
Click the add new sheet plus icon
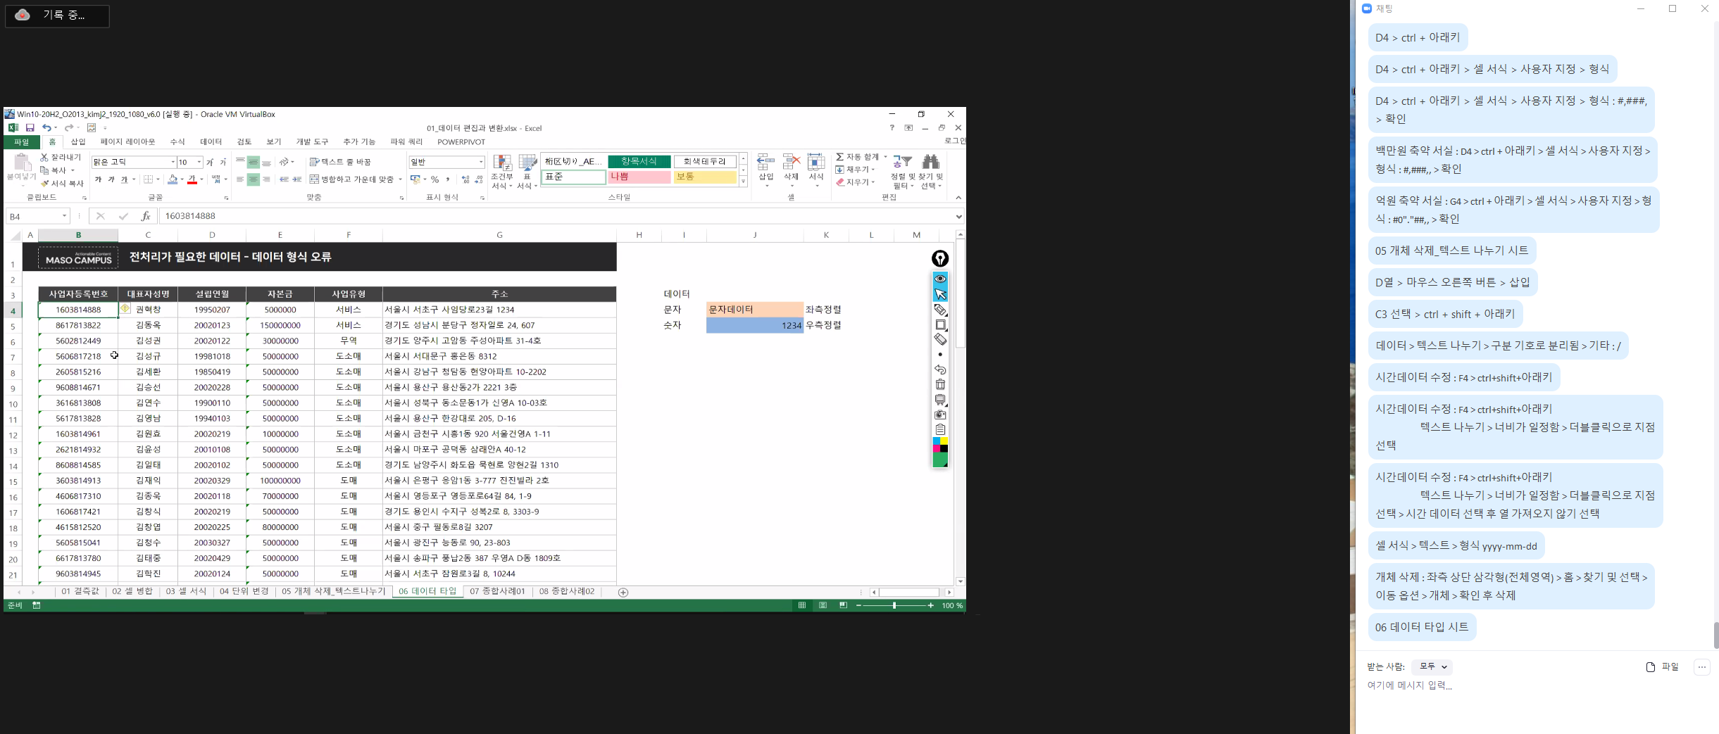[623, 593]
